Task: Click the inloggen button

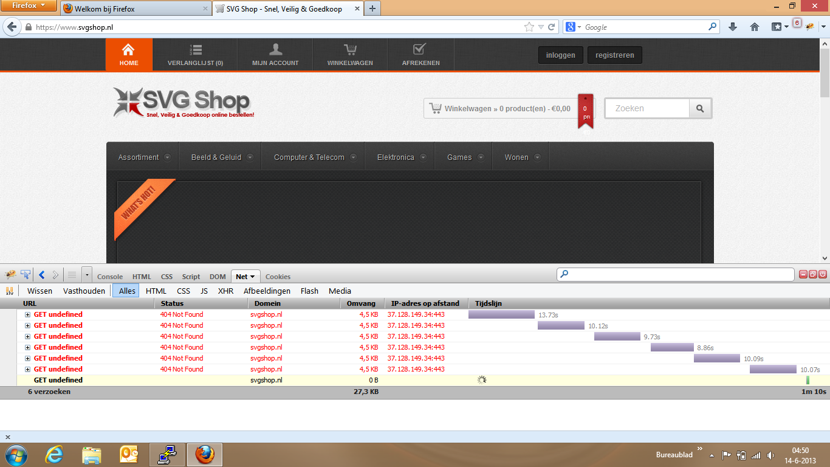Action: pos(560,55)
